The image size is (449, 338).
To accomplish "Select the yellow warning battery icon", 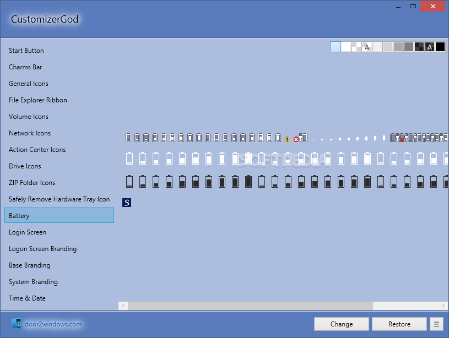I will tap(287, 139).
